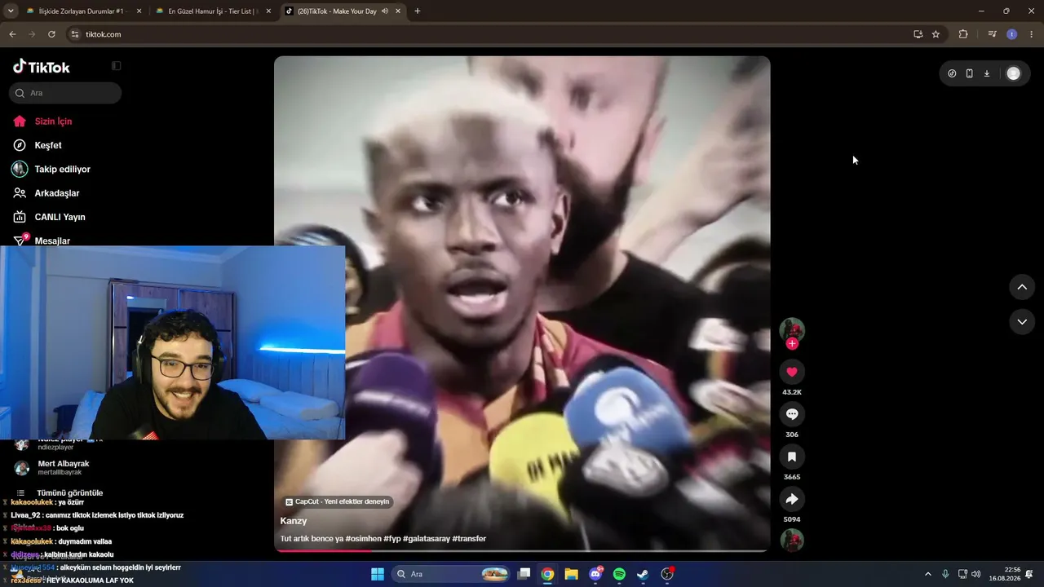Click the CapCut Yeni efektleri deneyin tag
The image size is (1044, 587).
(338, 502)
